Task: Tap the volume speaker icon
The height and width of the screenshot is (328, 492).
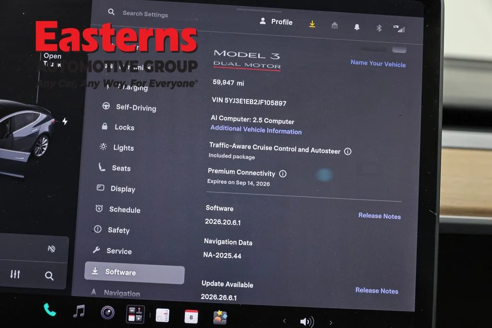Action: [x=307, y=321]
